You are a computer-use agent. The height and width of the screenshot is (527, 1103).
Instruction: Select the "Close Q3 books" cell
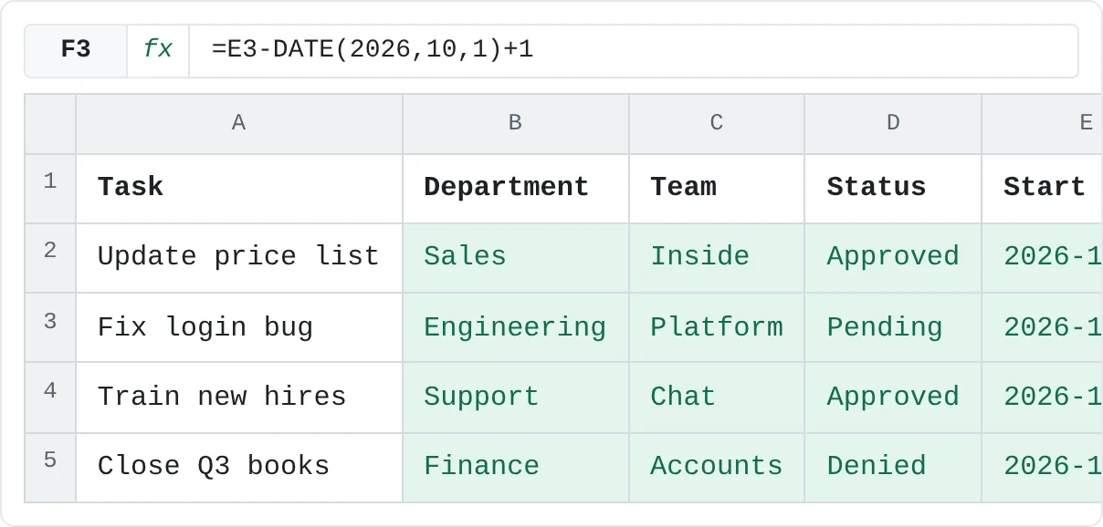239,467
